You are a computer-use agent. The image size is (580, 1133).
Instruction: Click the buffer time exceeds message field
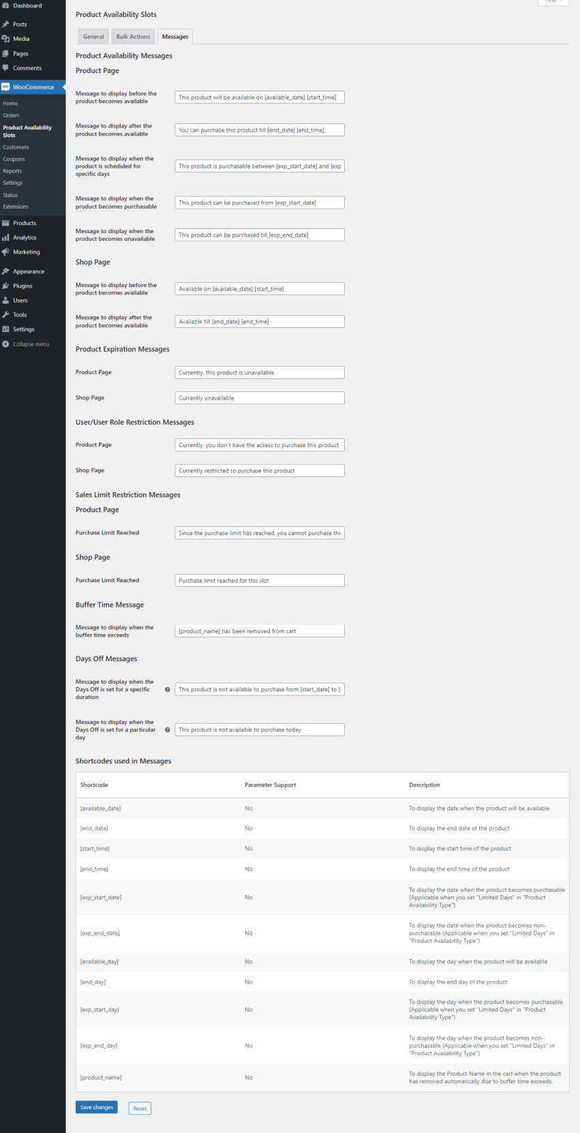[x=259, y=631]
